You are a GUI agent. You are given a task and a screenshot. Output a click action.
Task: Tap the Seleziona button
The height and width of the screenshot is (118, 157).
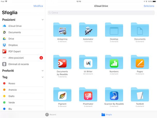tap(149, 6)
